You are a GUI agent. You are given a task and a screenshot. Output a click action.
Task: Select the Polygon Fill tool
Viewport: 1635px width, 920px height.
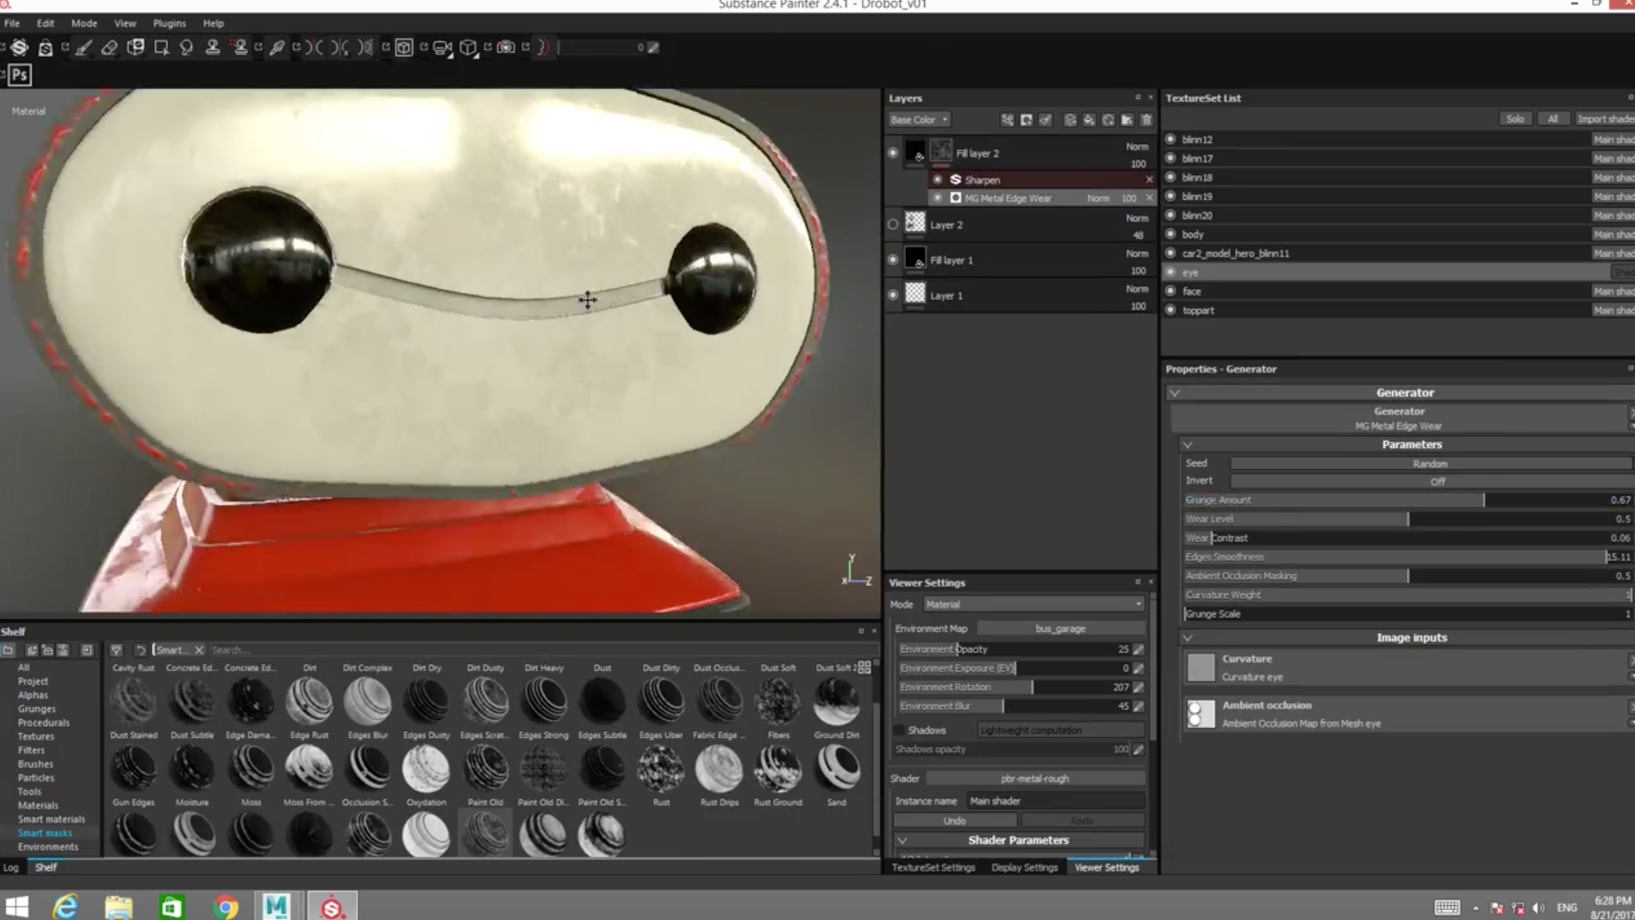(161, 47)
